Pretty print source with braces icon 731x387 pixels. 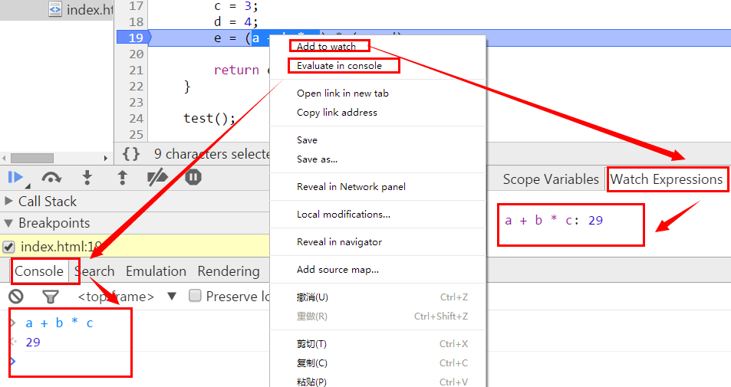[131, 154]
